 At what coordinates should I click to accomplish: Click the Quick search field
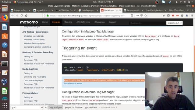[x=147, y=23]
